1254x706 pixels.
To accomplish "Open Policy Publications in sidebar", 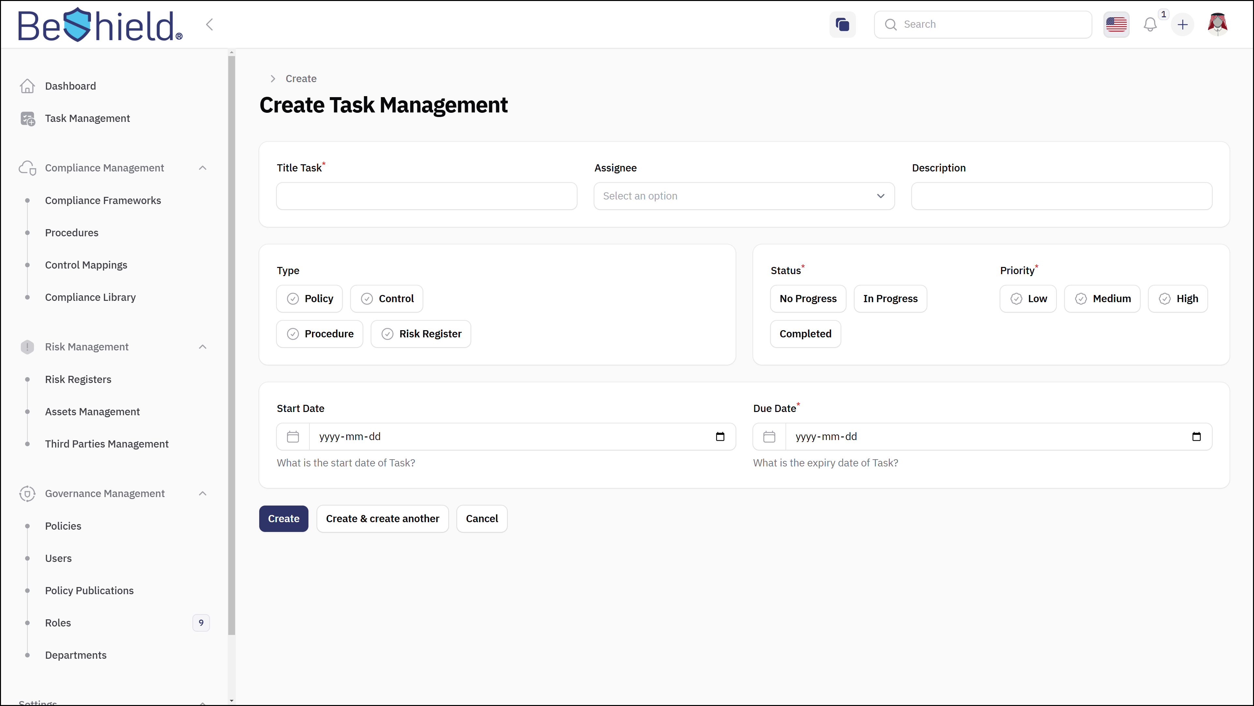I will 89,591.
